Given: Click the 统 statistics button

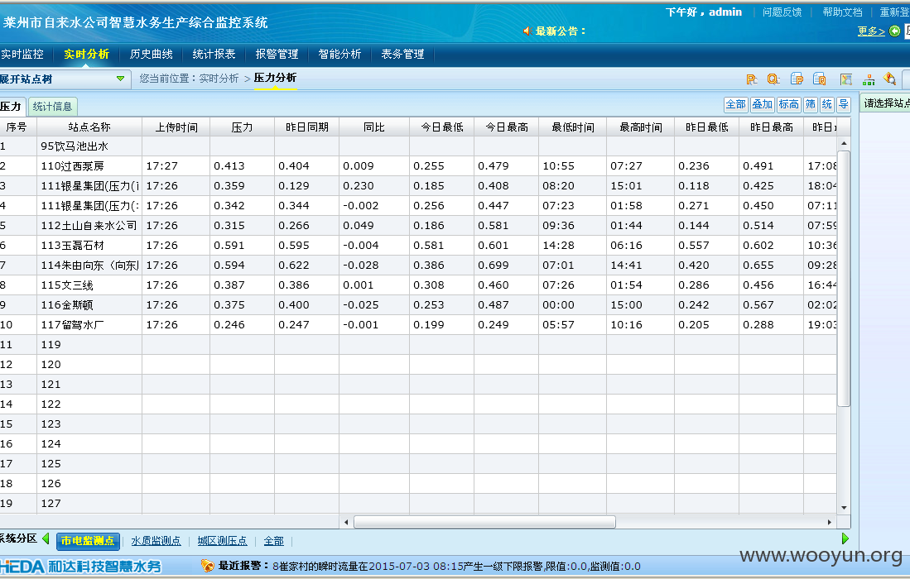Looking at the screenshot, I should (827, 104).
